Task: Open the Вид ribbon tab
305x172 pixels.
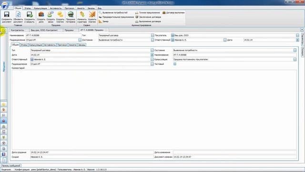Action: click(100, 8)
